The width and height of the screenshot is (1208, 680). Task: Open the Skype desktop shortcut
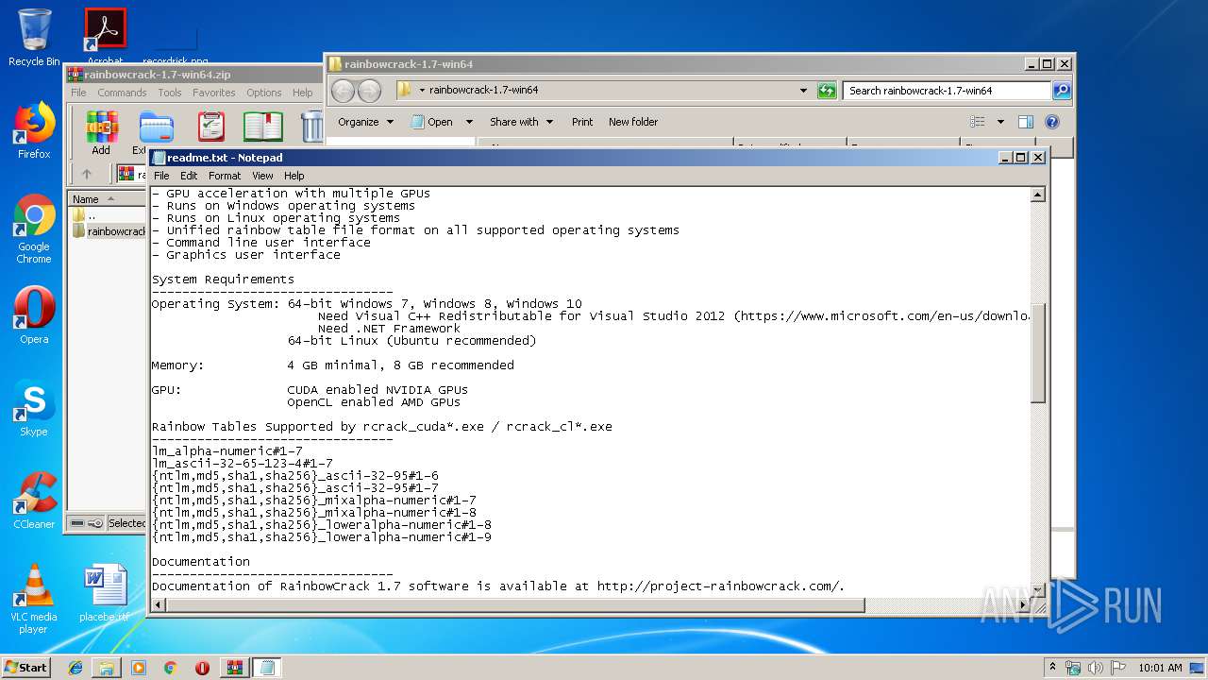(x=34, y=409)
